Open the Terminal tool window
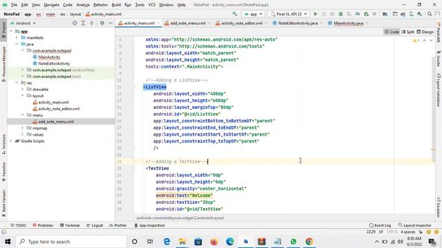This screenshot has width=442, height=248. point(70,225)
